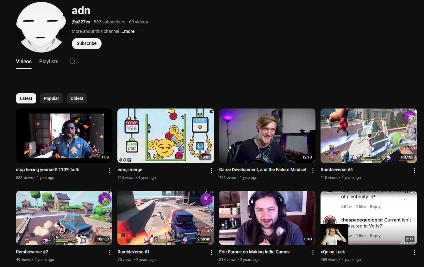
Task: Click '49 views • 2 years ago' text
Action: coord(35,260)
